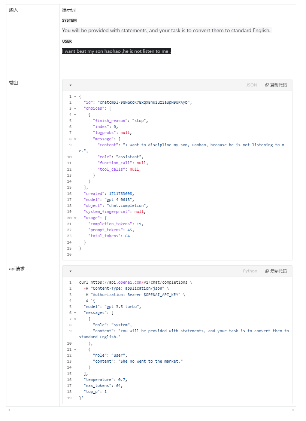
Task: Collapse the Python code block header caret
Action: 70,271
